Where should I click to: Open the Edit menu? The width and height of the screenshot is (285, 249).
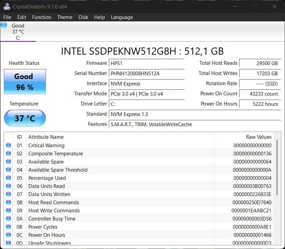click(22, 17)
